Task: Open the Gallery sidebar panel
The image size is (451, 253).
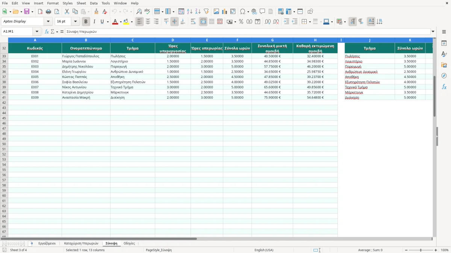Action: coord(444,65)
